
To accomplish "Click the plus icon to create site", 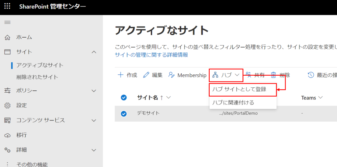I will (x=120, y=75).
